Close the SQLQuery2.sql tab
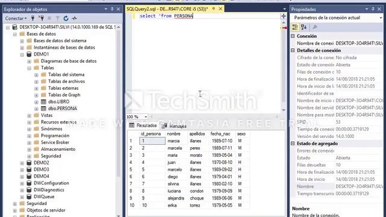The image size is (386, 217). coord(221,9)
